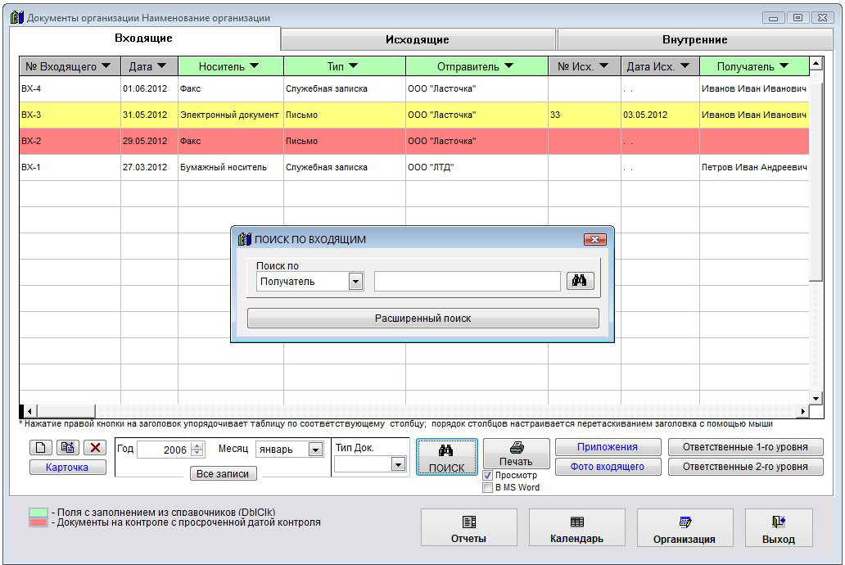Select row ВХ-1 cell

coord(70,167)
